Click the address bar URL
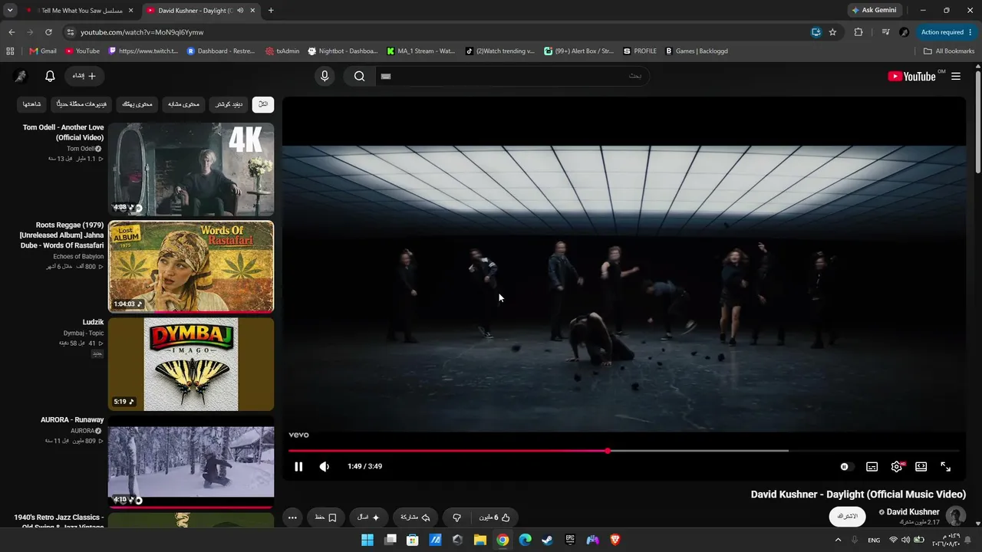Image resolution: width=982 pixels, height=552 pixels. [143, 32]
